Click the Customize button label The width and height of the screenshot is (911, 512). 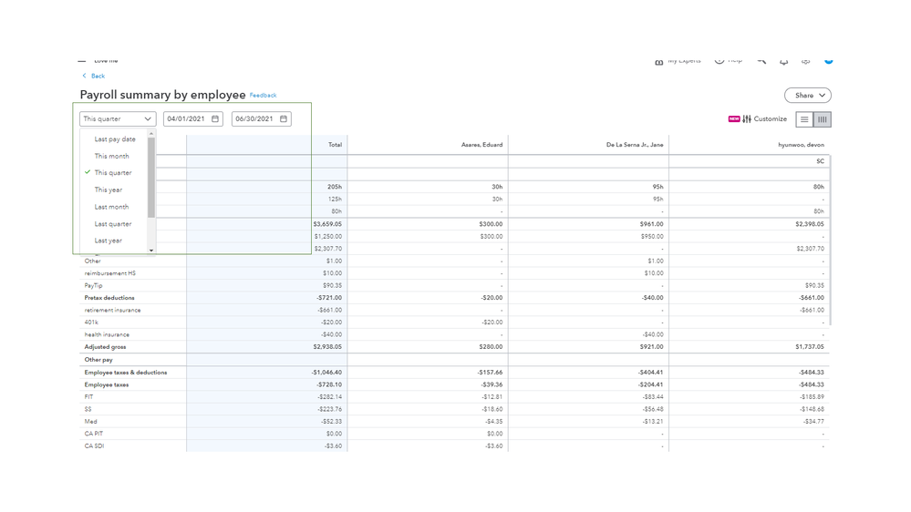771,119
